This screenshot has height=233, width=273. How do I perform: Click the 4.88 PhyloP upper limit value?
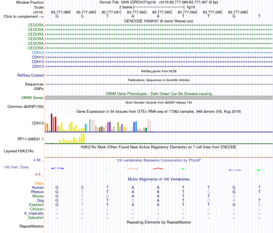pos(37,160)
